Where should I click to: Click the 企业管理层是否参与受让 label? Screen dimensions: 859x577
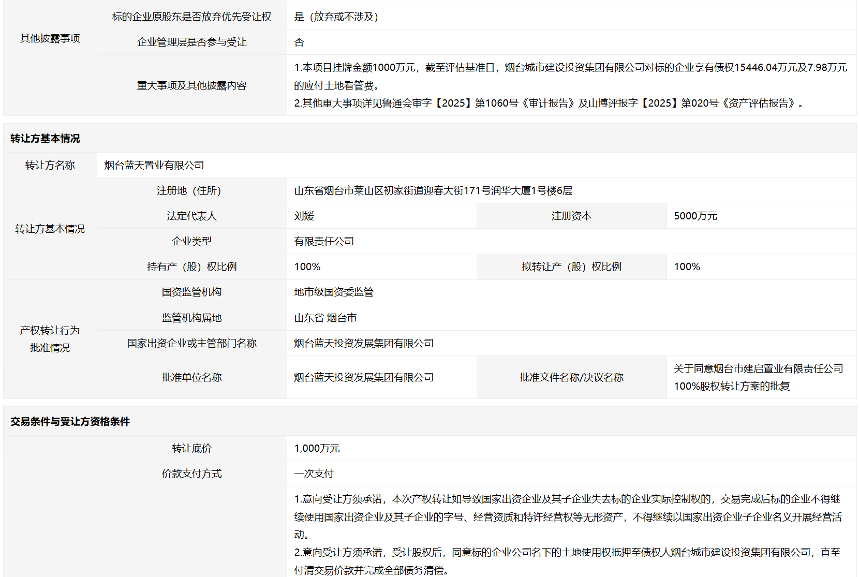191,42
